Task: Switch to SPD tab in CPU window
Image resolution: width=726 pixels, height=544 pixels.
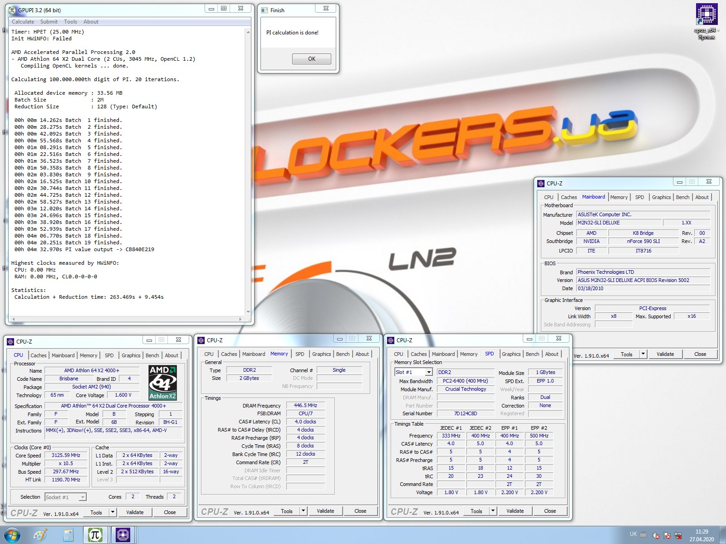Action: (109, 355)
